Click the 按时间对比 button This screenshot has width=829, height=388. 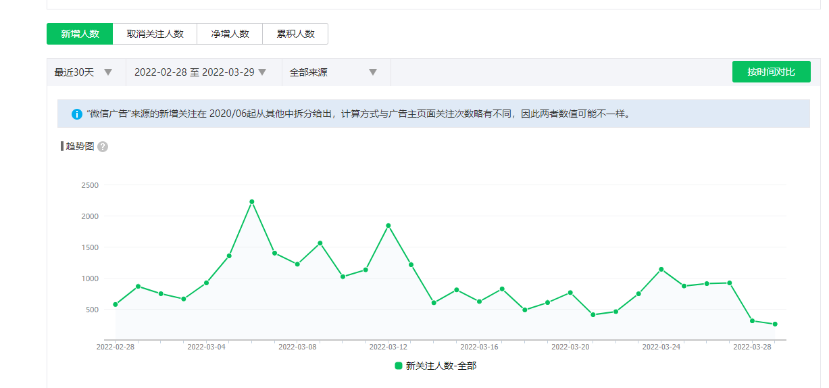pos(771,72)
